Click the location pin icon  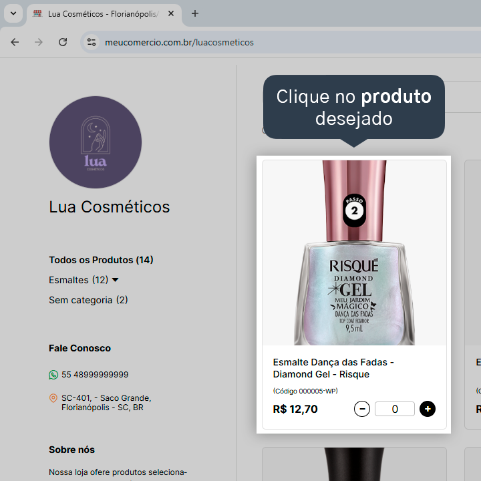53,398
